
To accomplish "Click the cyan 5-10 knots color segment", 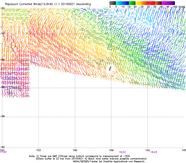I will [x=119, y=3].
